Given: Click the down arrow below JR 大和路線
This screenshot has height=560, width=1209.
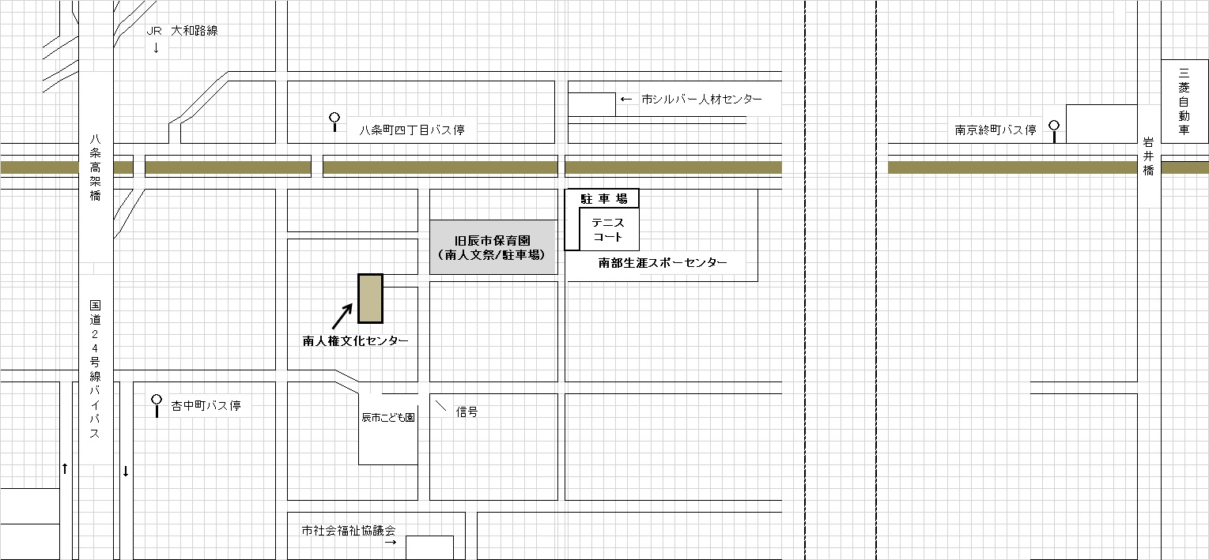Looking at the screenshot, I should click(x=156, y=47).
